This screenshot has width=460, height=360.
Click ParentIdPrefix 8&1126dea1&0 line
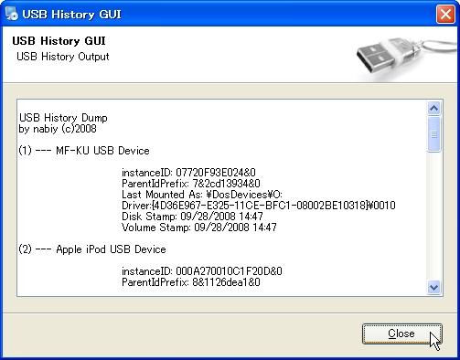click(x=191, y=282)
